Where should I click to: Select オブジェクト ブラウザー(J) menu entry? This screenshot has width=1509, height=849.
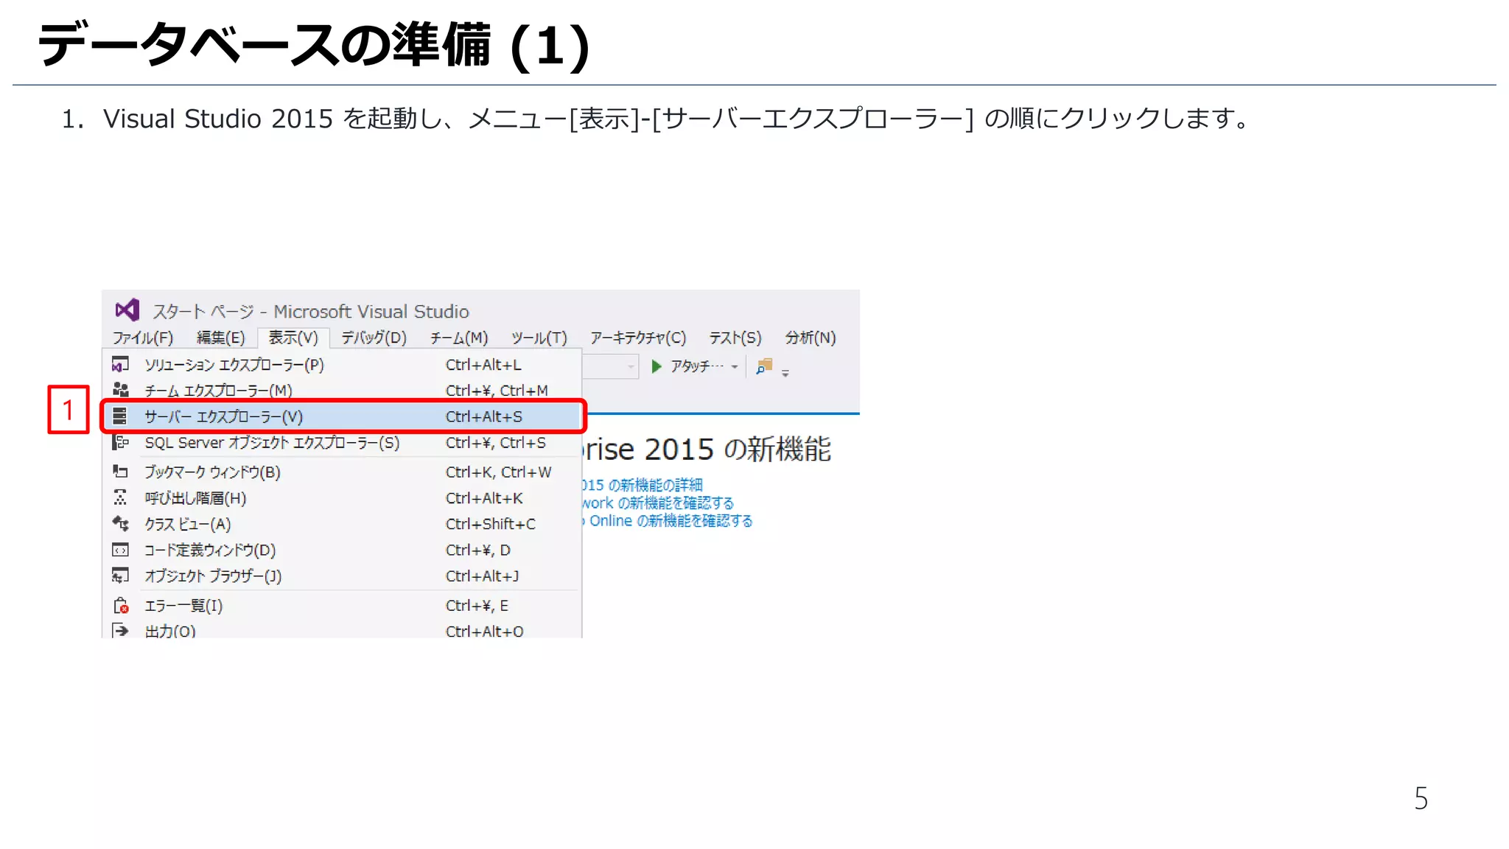[342, 576]
